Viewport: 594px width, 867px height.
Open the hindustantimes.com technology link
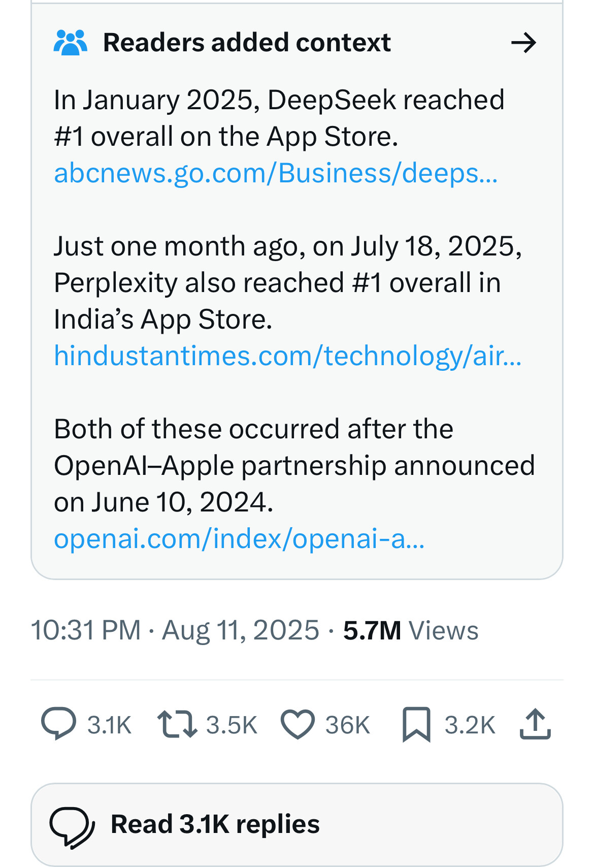click(288, 356)
